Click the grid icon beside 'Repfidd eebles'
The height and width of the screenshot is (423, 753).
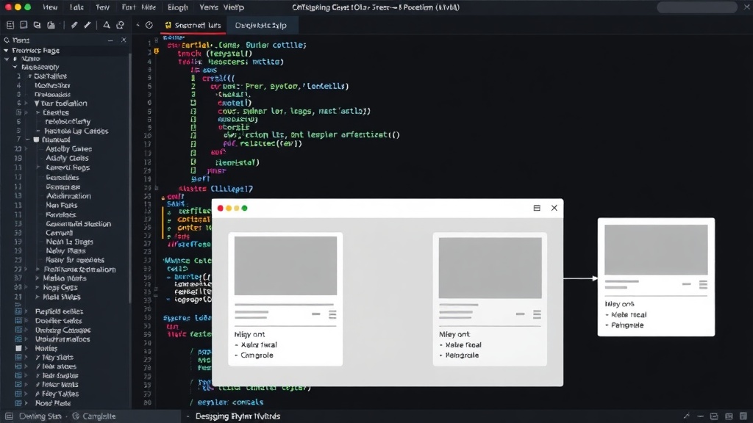(18, 311)
